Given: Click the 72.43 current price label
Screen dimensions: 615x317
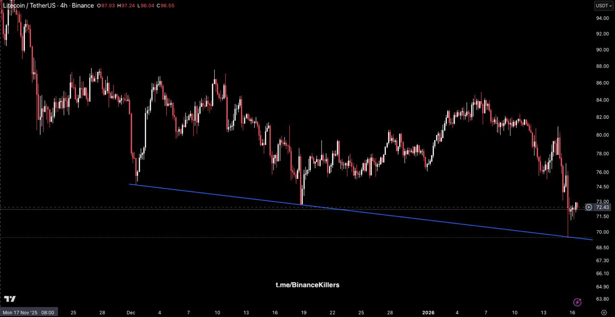Looking at the screenshot, I should click(603, 207).
